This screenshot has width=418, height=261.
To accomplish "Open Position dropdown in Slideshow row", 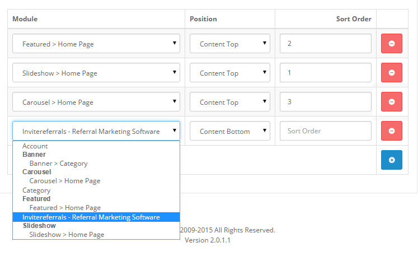I will point(230,73).
